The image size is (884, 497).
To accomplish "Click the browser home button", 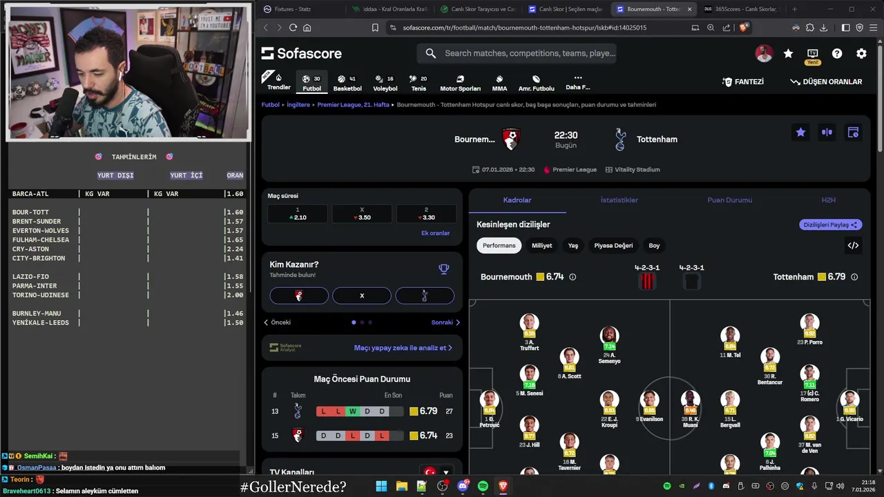I will coord(307,28).
